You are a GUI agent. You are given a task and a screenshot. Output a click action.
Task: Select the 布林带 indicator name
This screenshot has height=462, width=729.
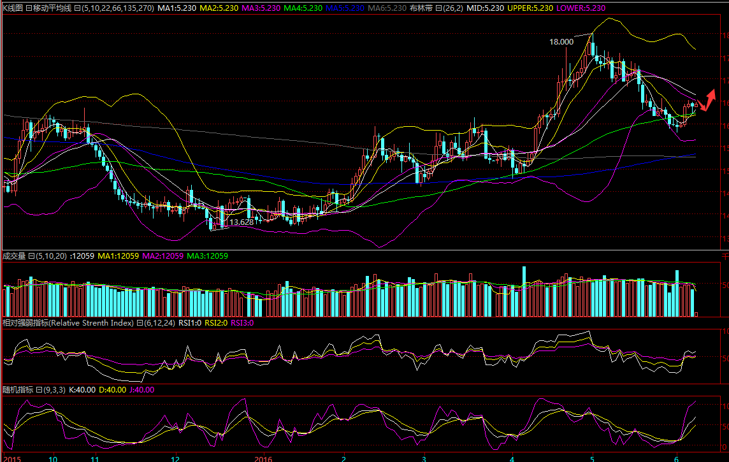pos(421,8)
